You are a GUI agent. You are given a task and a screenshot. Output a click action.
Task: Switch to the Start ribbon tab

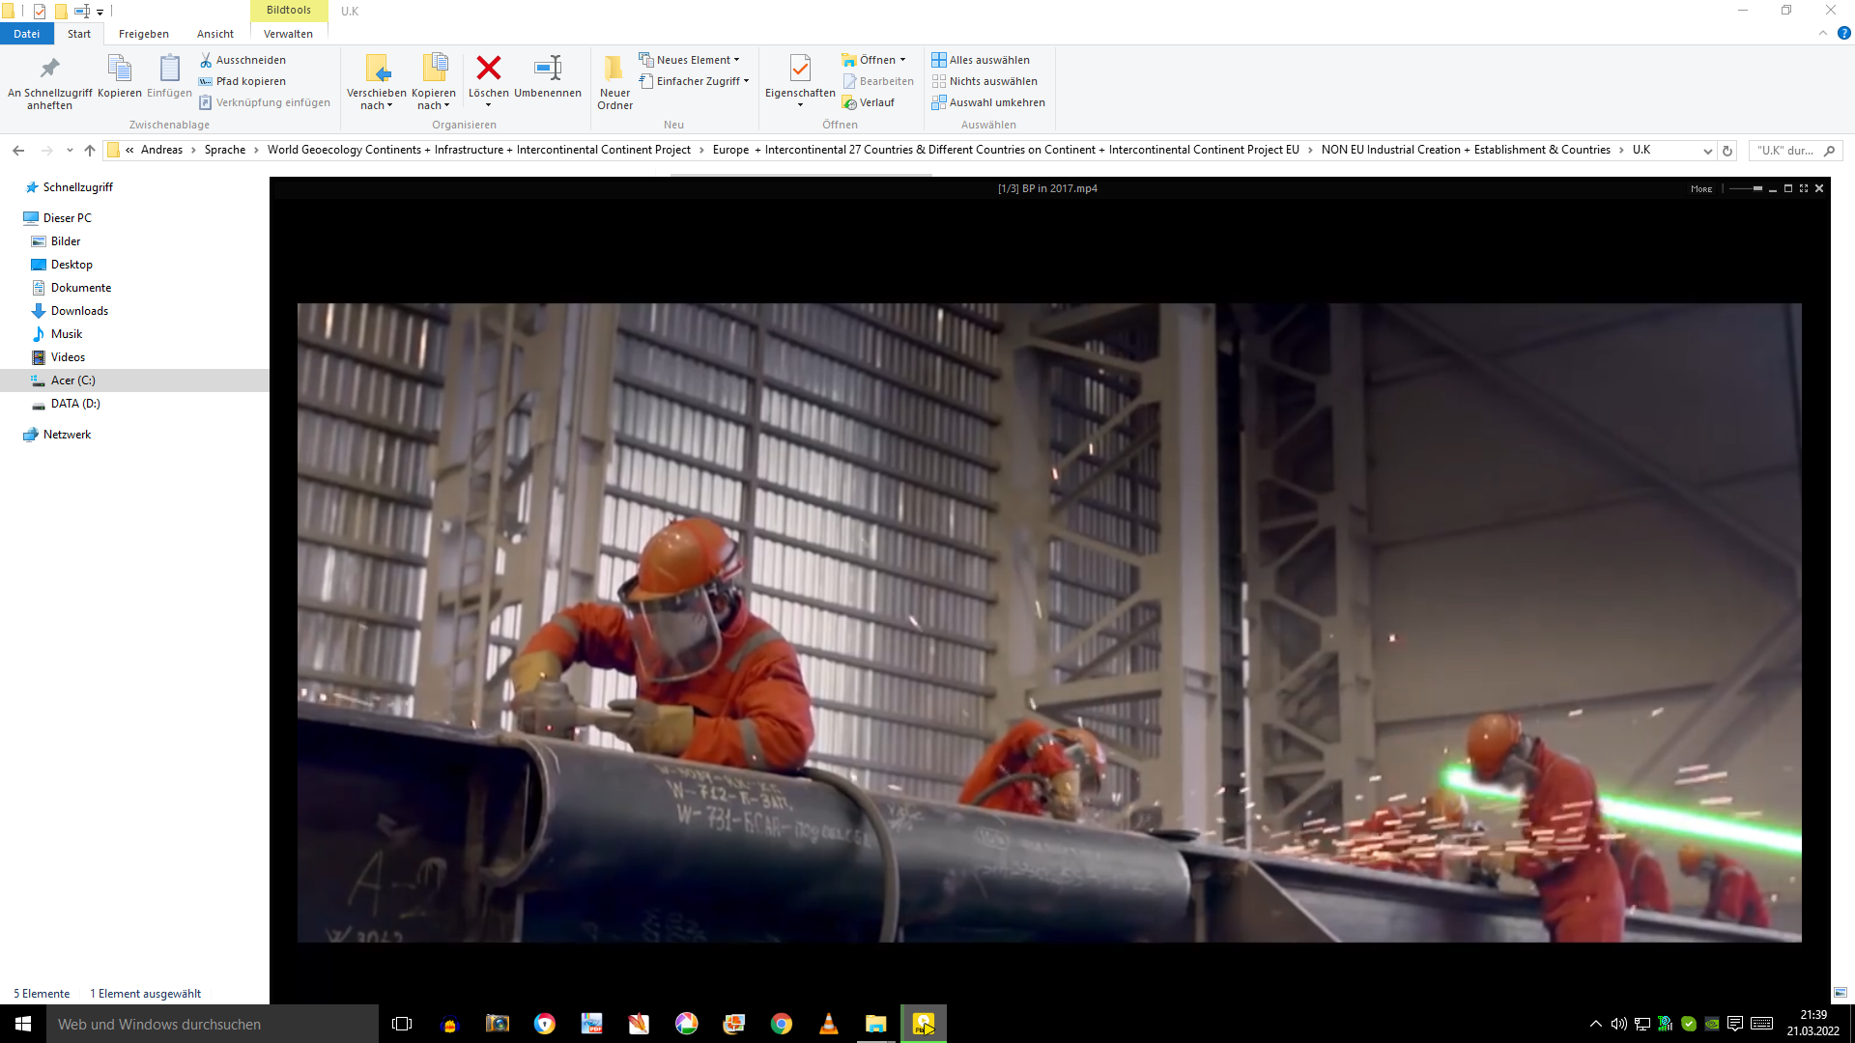79,34
